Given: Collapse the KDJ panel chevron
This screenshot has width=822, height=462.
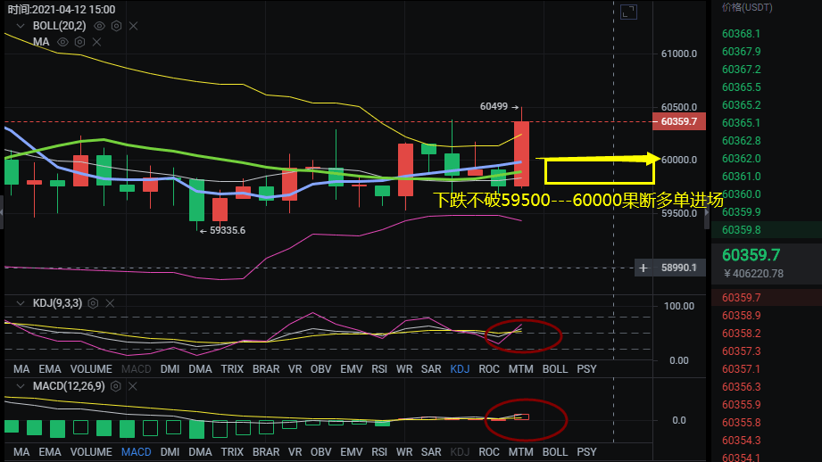Looking at the screenshot, I should (21, 302).
